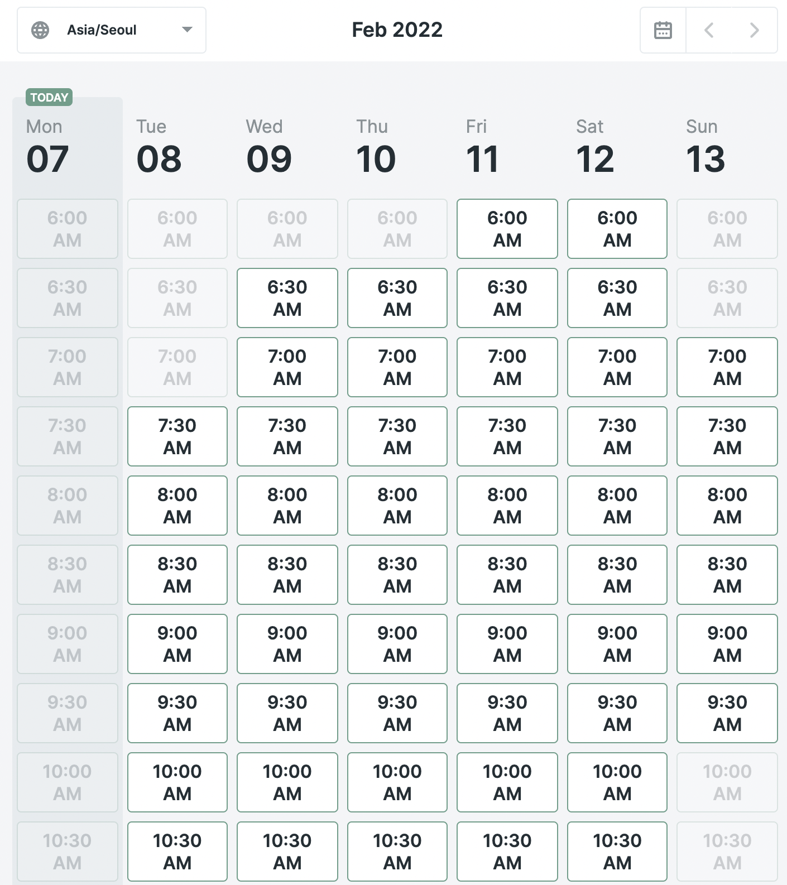This screenshot has width=787, height=885.
Task: Book the 6:30 AM slot on Wednesday 09
Action: pos(287,297)
